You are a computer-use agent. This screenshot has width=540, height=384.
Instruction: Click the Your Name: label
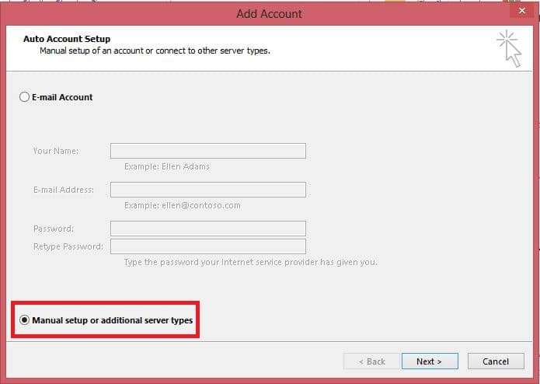[55, 151]
